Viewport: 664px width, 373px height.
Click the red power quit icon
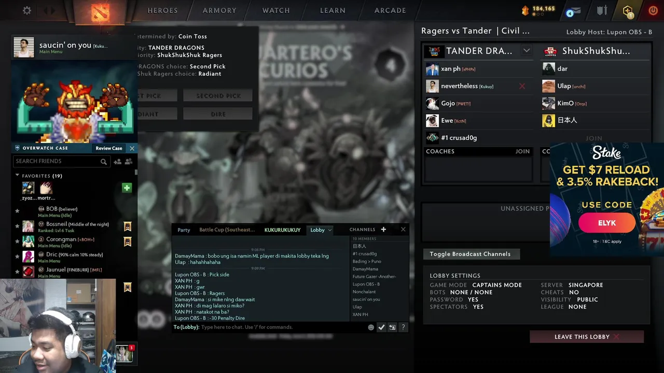coord(653,10)
